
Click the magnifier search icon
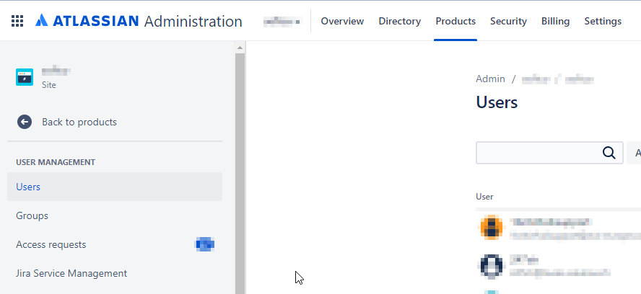click(x=609, y=153)
